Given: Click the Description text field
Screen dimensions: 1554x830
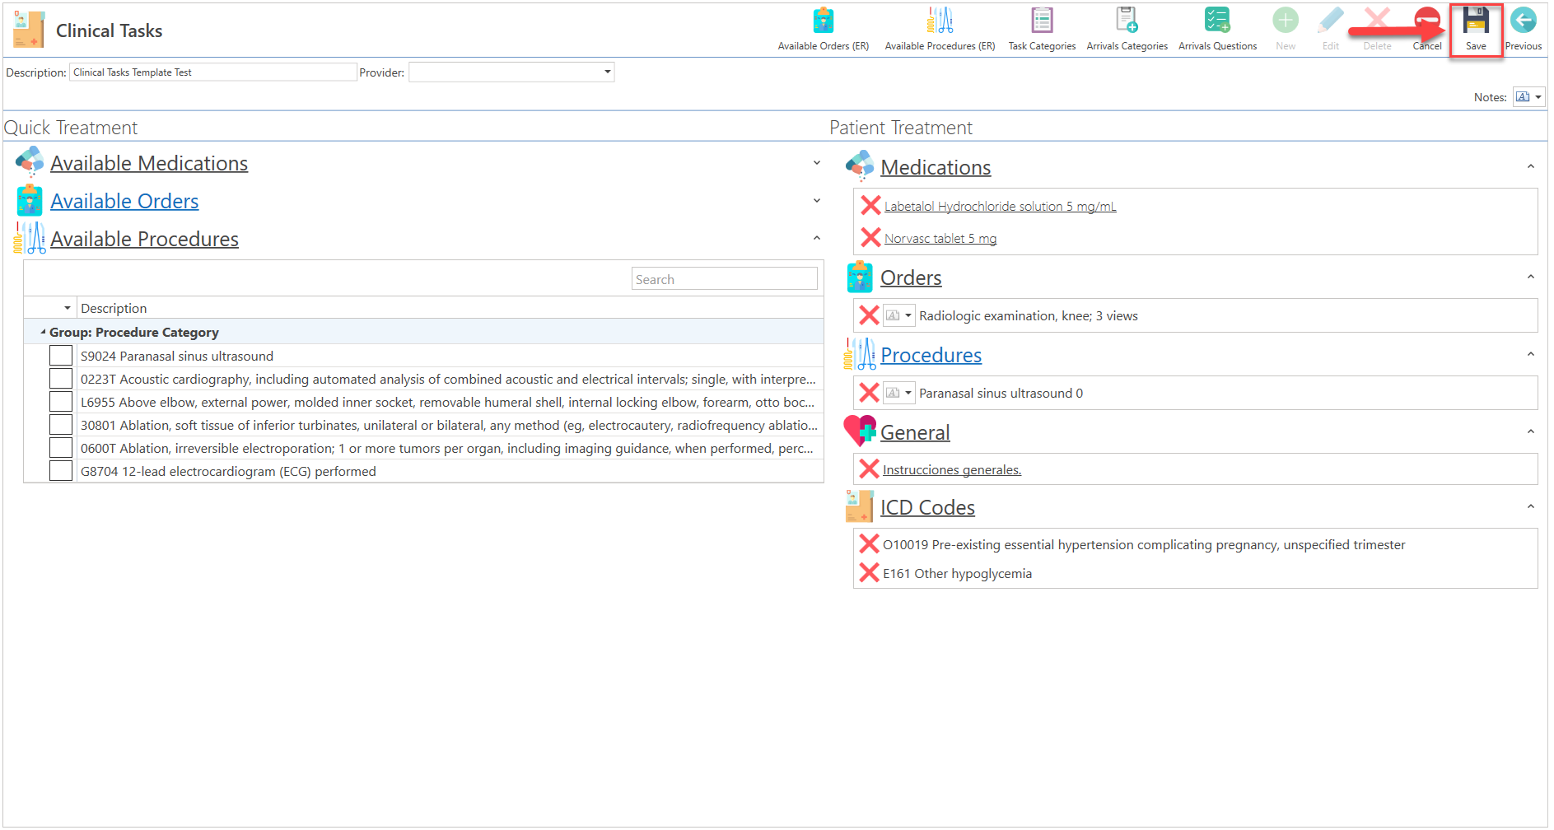Looking at the screenshot, I should point(212,72).
